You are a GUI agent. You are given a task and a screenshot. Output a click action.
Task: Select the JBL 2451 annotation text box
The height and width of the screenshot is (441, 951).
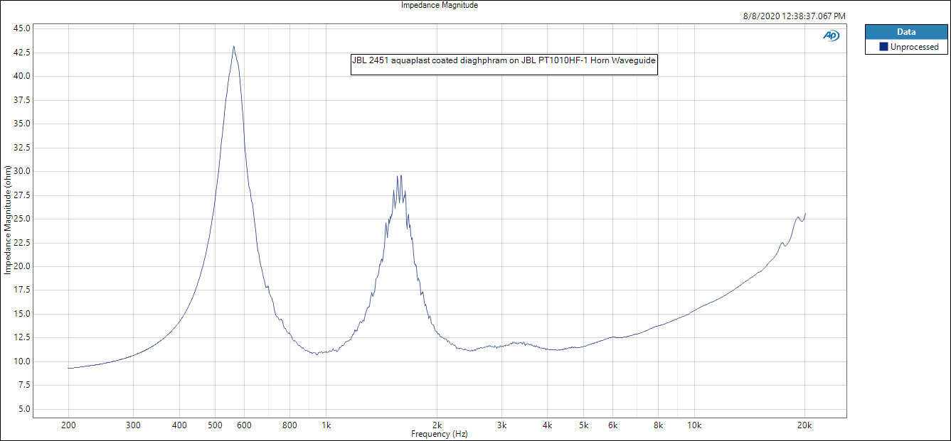[504, 65]
